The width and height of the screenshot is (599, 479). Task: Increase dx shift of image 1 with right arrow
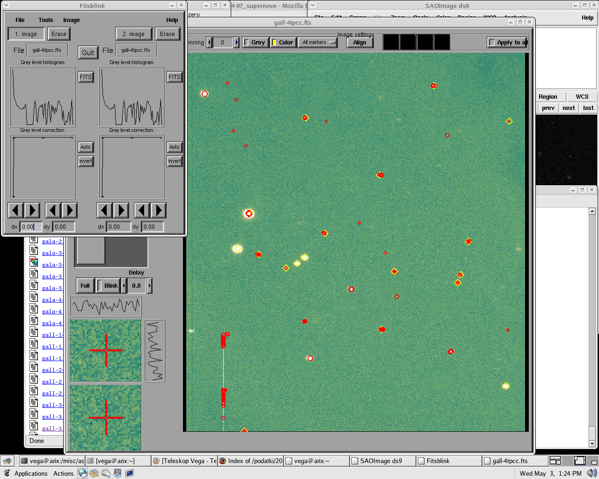(32, 210)
